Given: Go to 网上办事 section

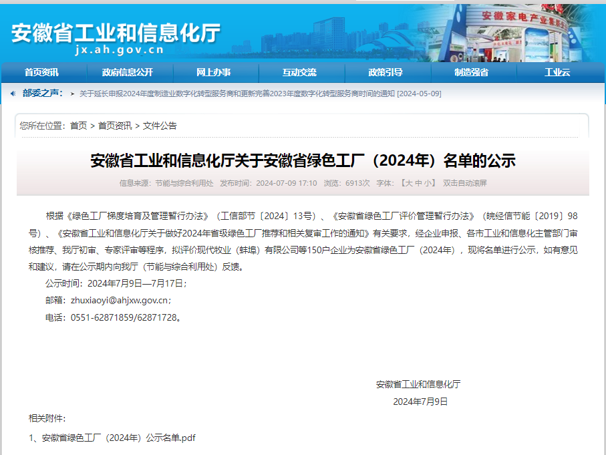Looking at the screenshot, I should 214,72.
